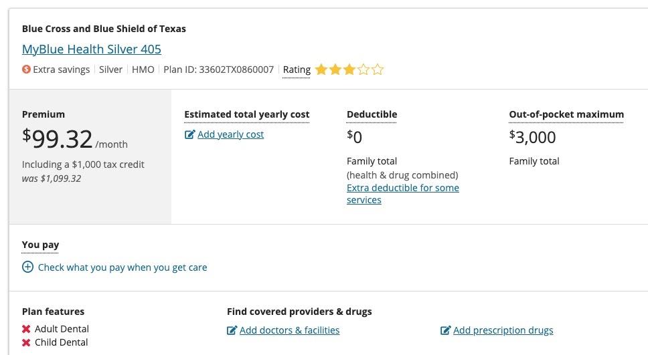This screenshot has width=648, height=355.
Task: Click the orange Extra savings dollar icon
Action: [26, 70]
